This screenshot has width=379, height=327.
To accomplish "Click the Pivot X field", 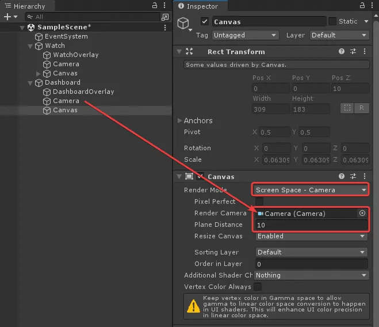I will click(274, 132).
